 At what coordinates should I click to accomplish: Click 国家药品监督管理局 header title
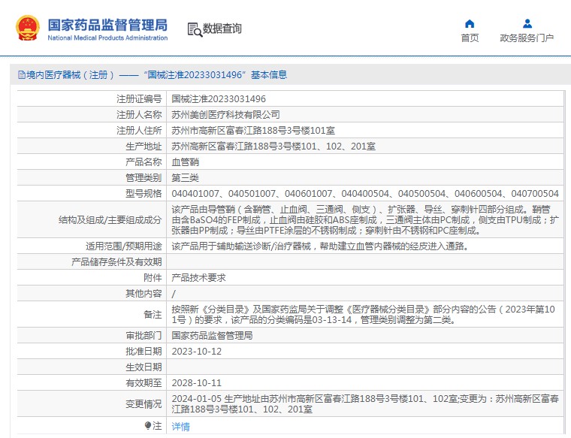pyautogui.click(x=107, y=25)
